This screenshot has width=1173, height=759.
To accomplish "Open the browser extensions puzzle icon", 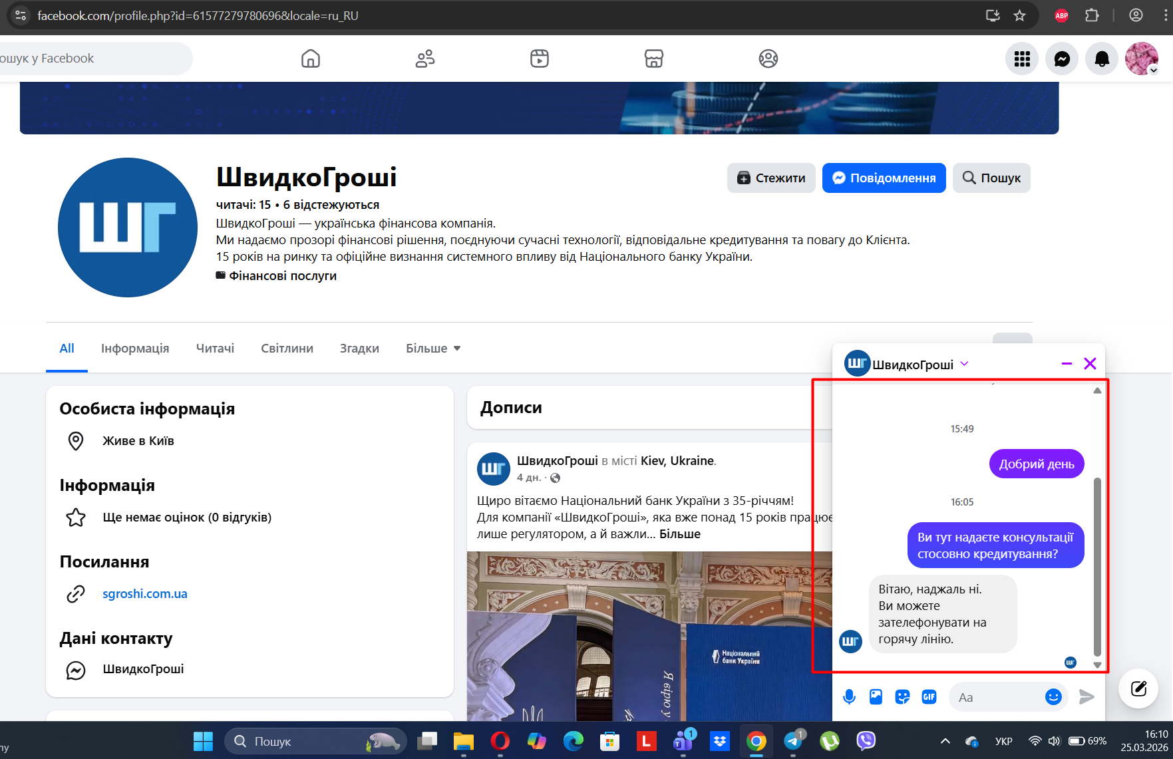I will (x=1092, y=15).
